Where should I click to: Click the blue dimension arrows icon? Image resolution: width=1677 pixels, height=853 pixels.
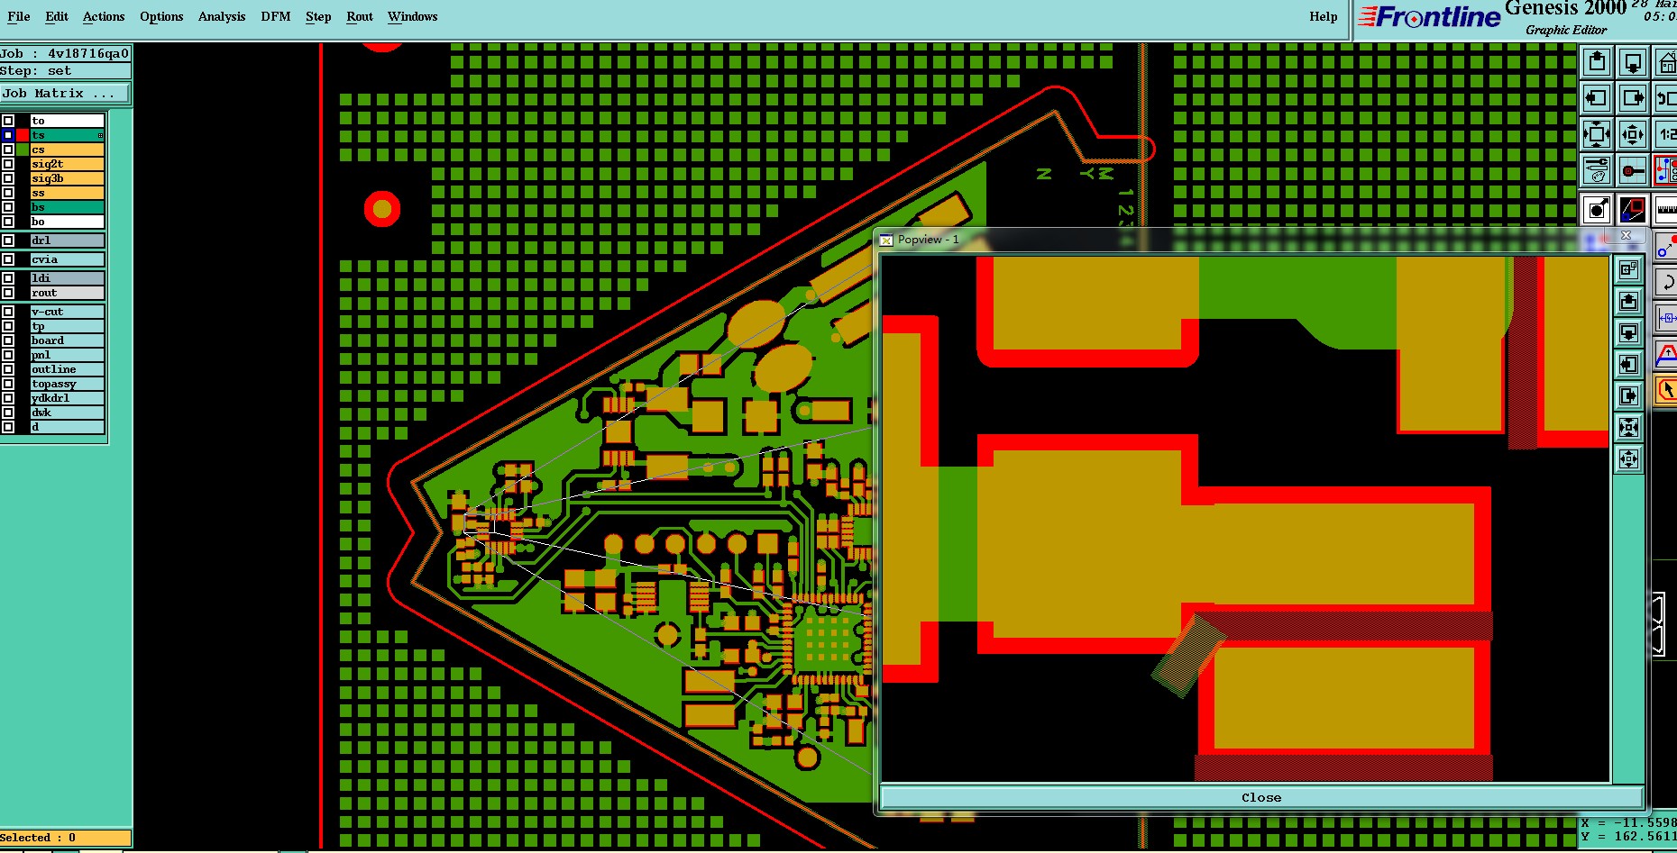coord(1666,318)
